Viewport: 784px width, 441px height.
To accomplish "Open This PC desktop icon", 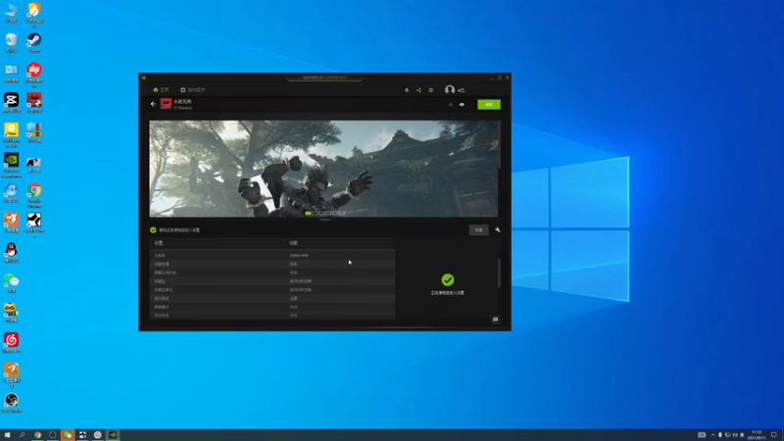I will click(12, 14).
